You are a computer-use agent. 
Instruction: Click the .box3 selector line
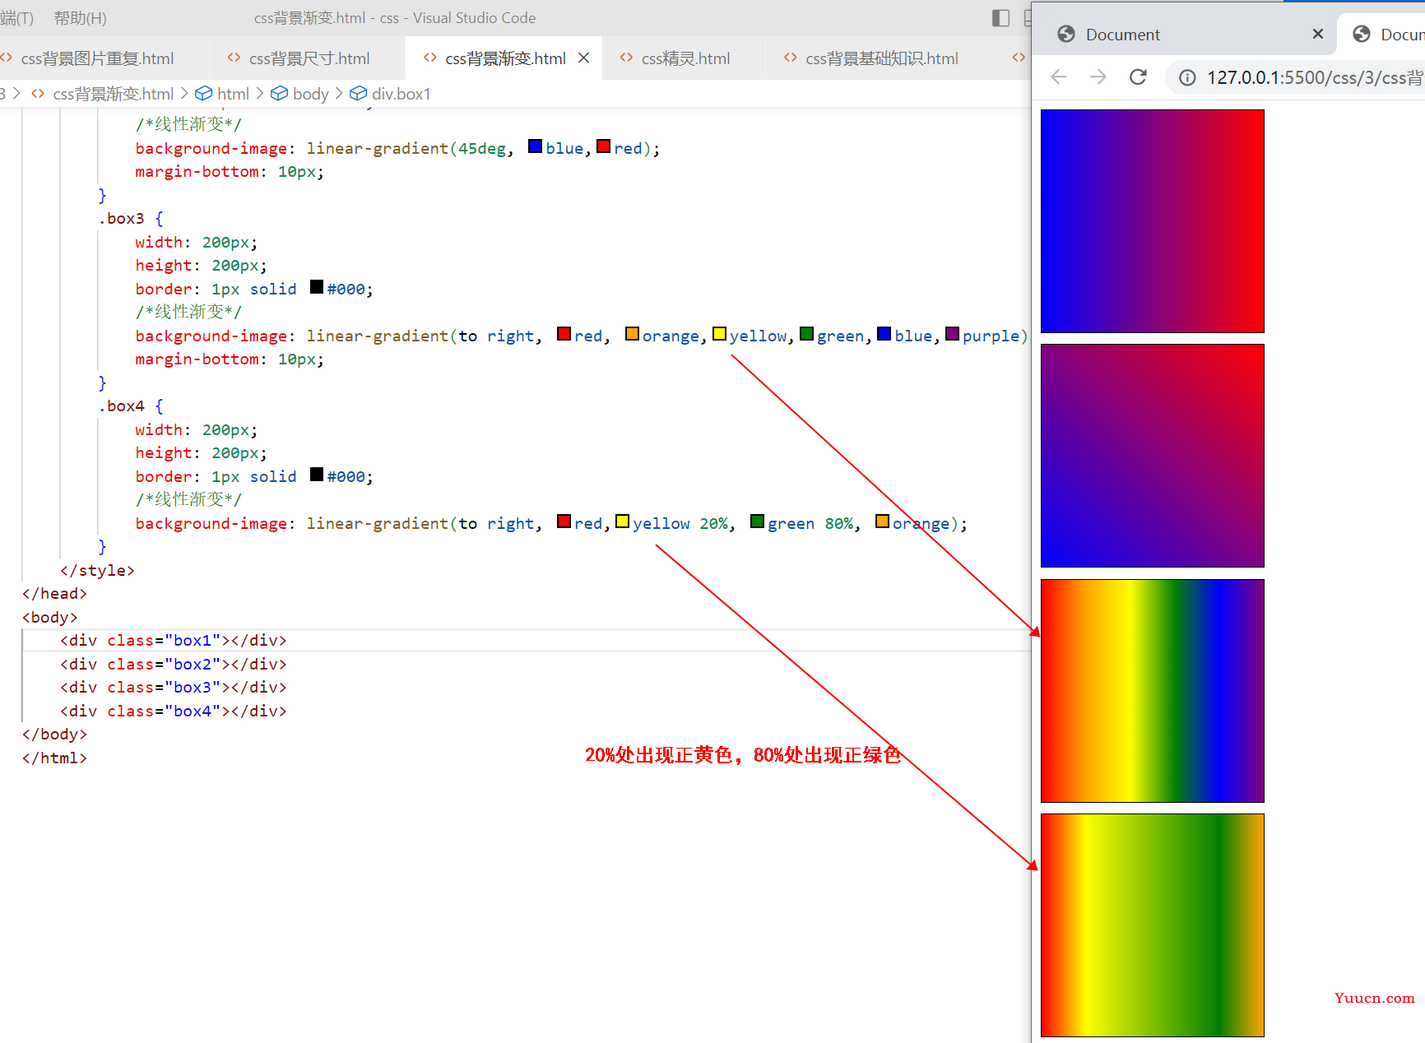(x=132, y=219)
